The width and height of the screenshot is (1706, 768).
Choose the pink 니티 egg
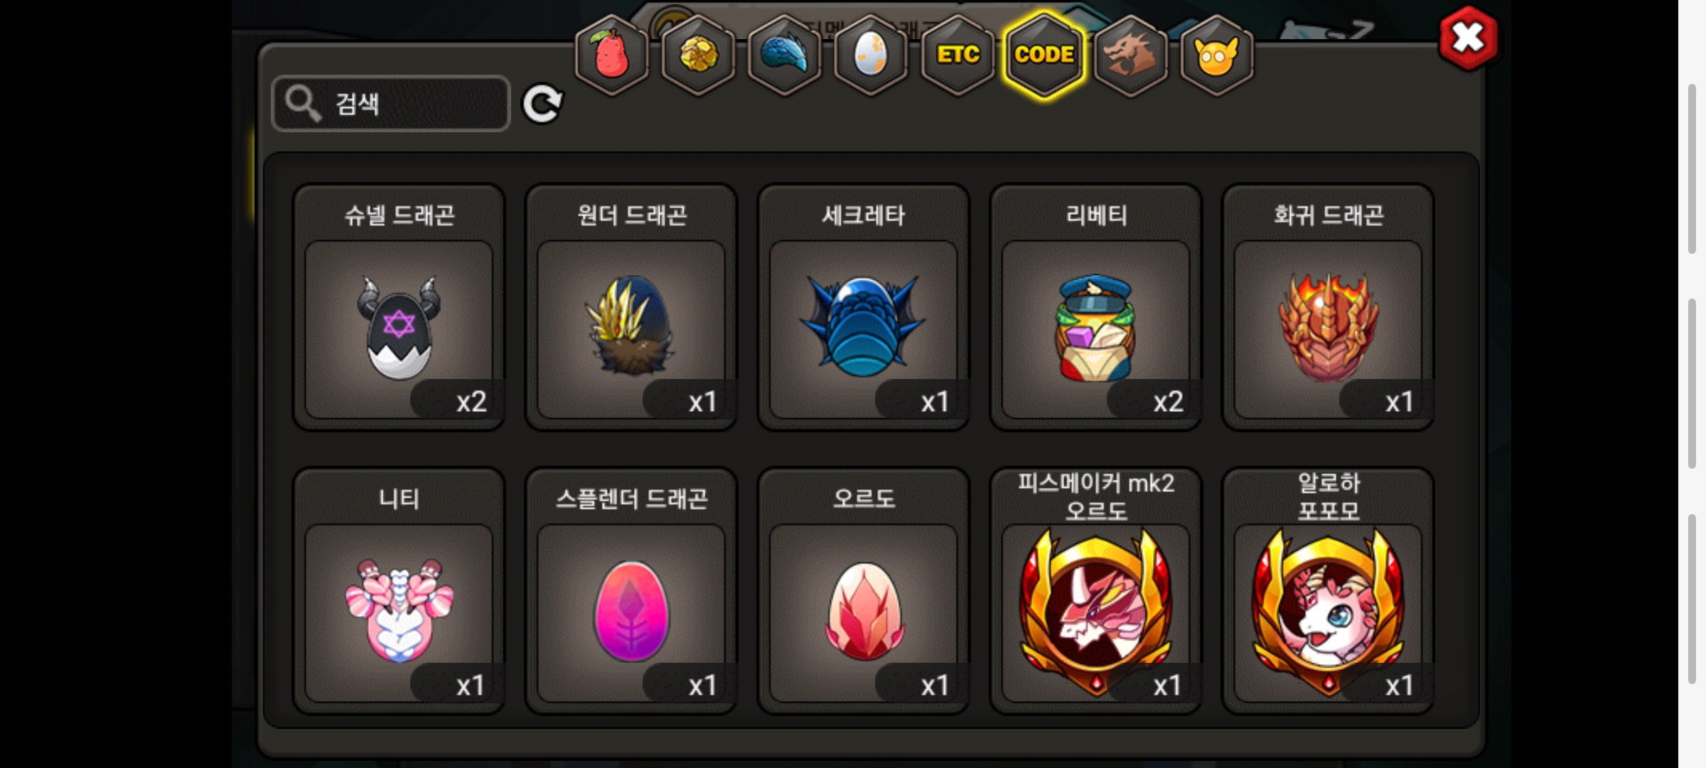click(399, 590)
